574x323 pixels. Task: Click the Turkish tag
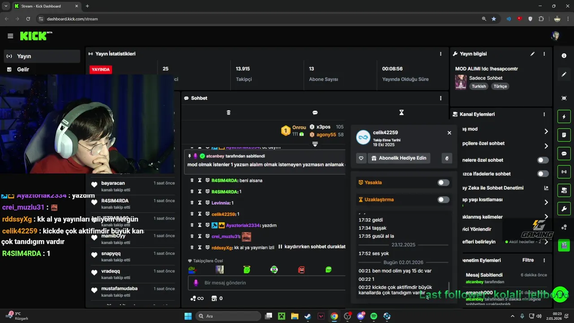pyautogui.click(x=478, y=86)
